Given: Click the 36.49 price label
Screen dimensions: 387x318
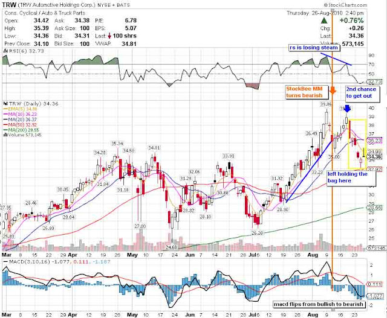Looking at the screenshot, I should point(311,133).
